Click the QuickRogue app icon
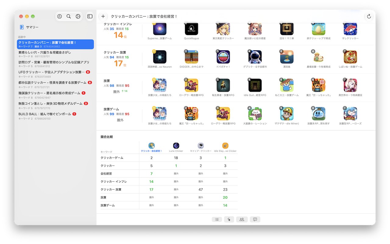 coord(191,29)
